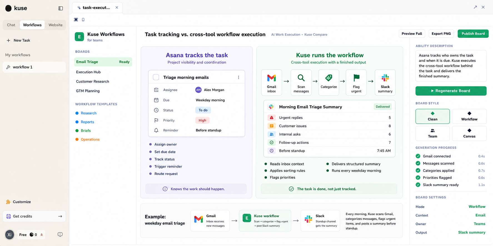Change the Mode setting value Workflow
This screenshot has height=246, width=493.
click(477, 207)
